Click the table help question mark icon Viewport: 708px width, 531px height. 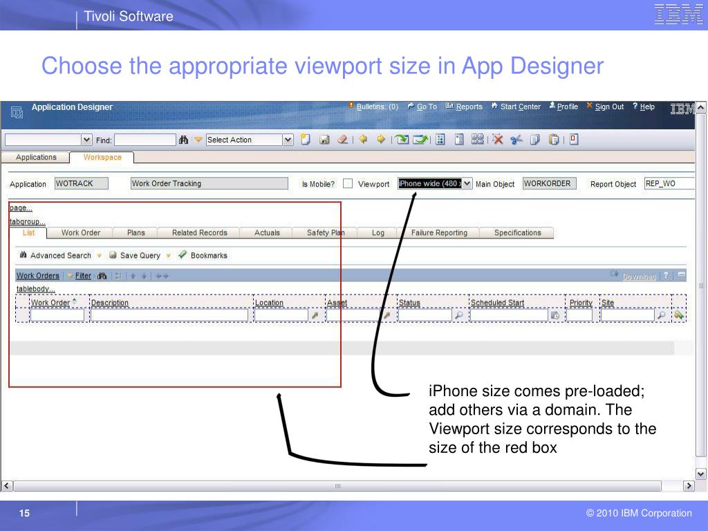(666, 275)
